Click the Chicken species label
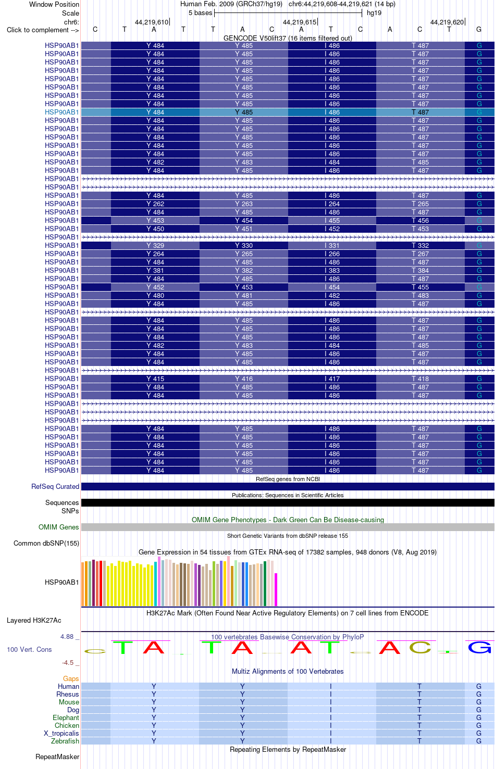Screen dimensions: 495x769 (67, 725)
